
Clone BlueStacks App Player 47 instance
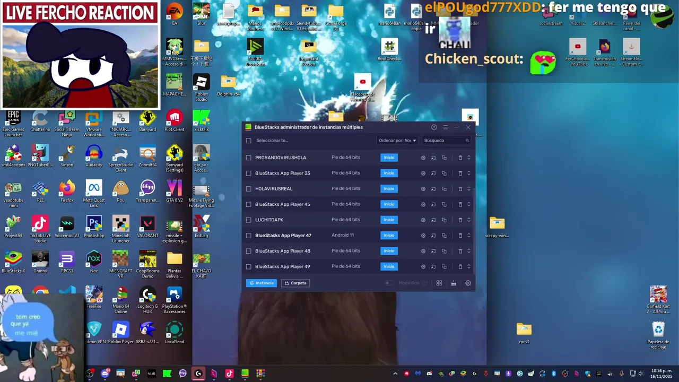click(x=444, y=236)
